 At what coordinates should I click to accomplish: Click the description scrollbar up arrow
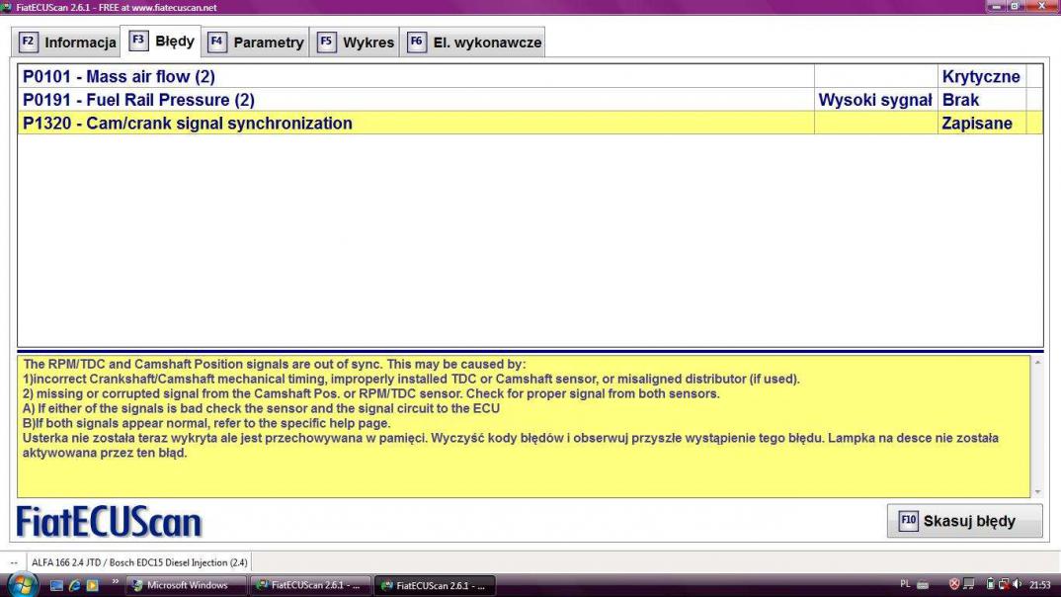1037,363
